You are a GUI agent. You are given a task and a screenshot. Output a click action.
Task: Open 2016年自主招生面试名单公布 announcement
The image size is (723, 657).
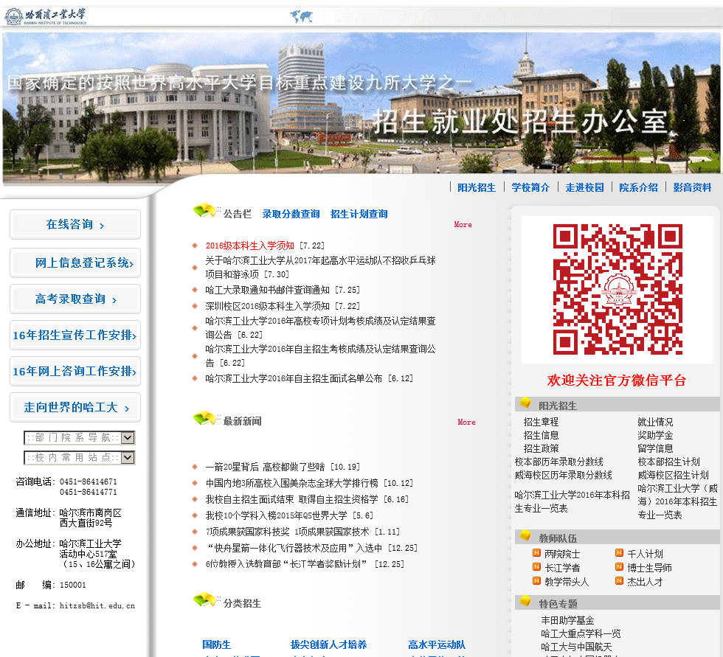(294, 378)
